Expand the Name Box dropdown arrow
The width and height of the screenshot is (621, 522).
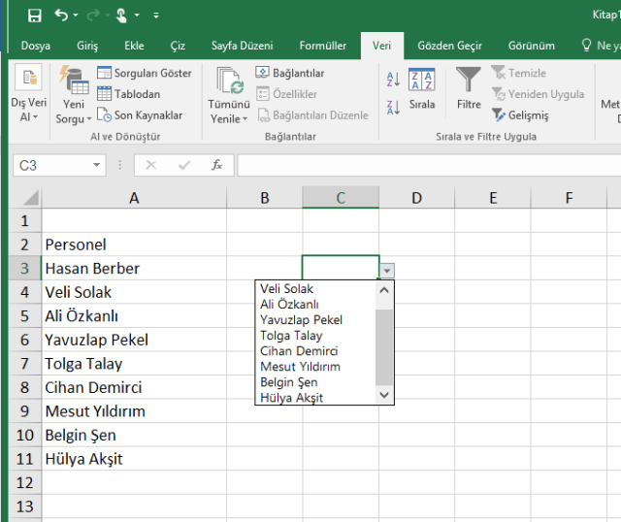pos(96,166)
